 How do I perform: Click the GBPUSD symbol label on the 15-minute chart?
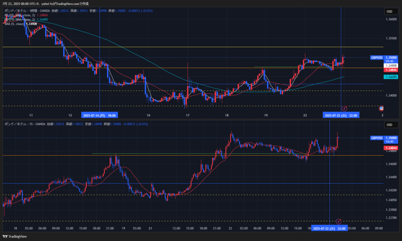pos(376,138)
